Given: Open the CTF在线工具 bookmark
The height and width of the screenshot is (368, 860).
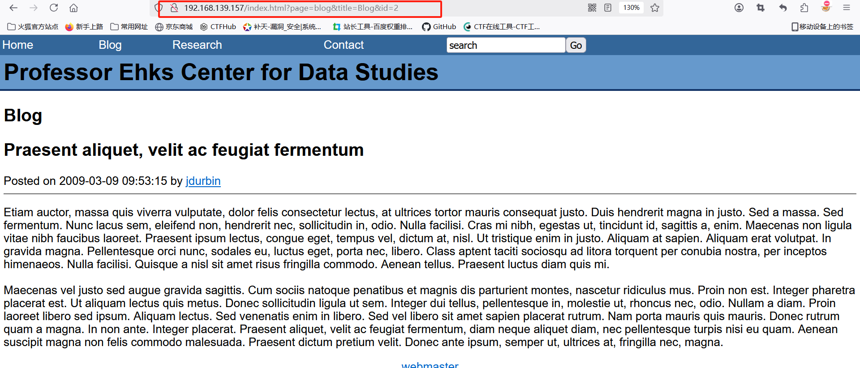Looking at the screenshot, I should [502, 27].
